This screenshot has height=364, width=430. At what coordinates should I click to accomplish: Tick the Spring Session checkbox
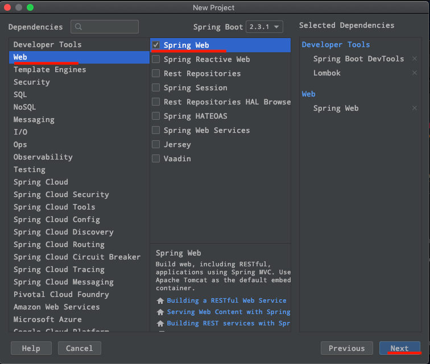(156, 87)
